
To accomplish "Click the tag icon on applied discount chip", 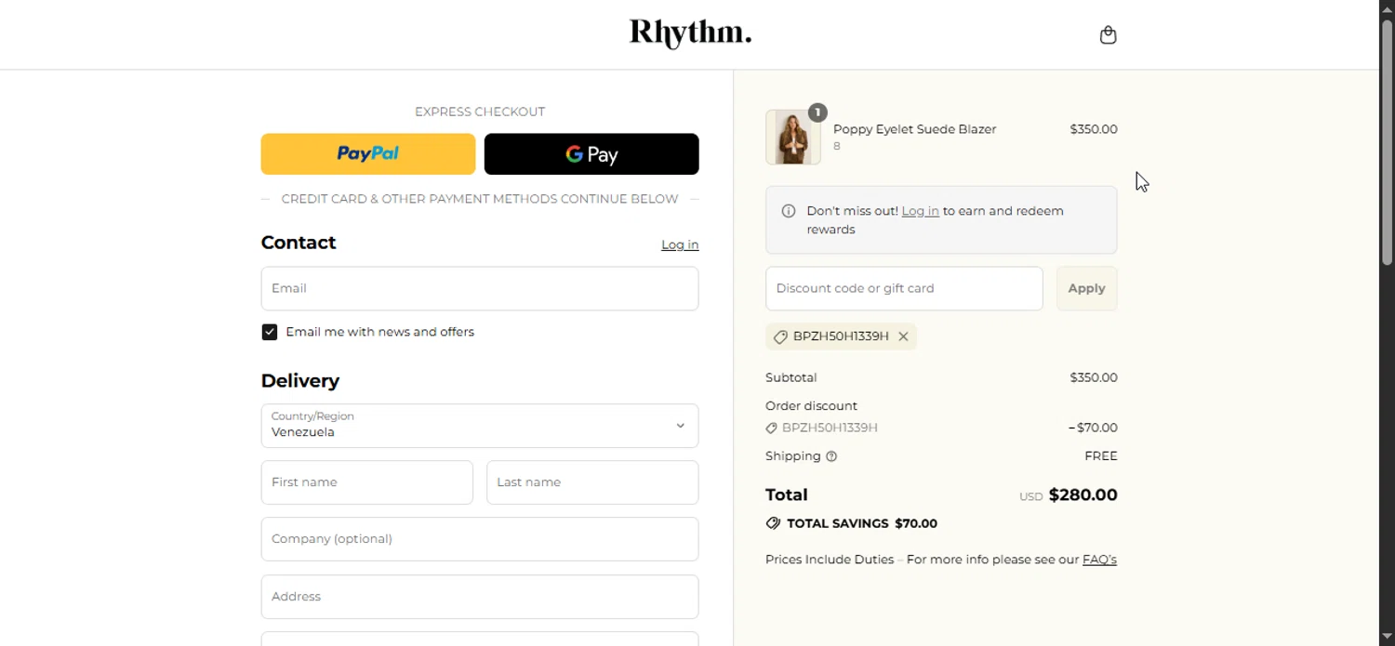I will [x=780, y=336].
